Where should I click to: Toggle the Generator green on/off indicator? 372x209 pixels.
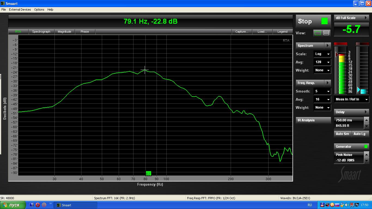coord(366,146)
